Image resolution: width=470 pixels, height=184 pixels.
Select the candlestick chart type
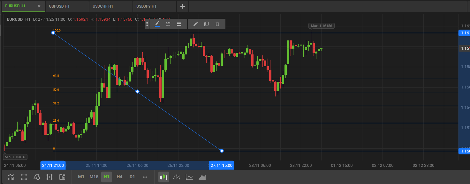click(x=164, y=177)
